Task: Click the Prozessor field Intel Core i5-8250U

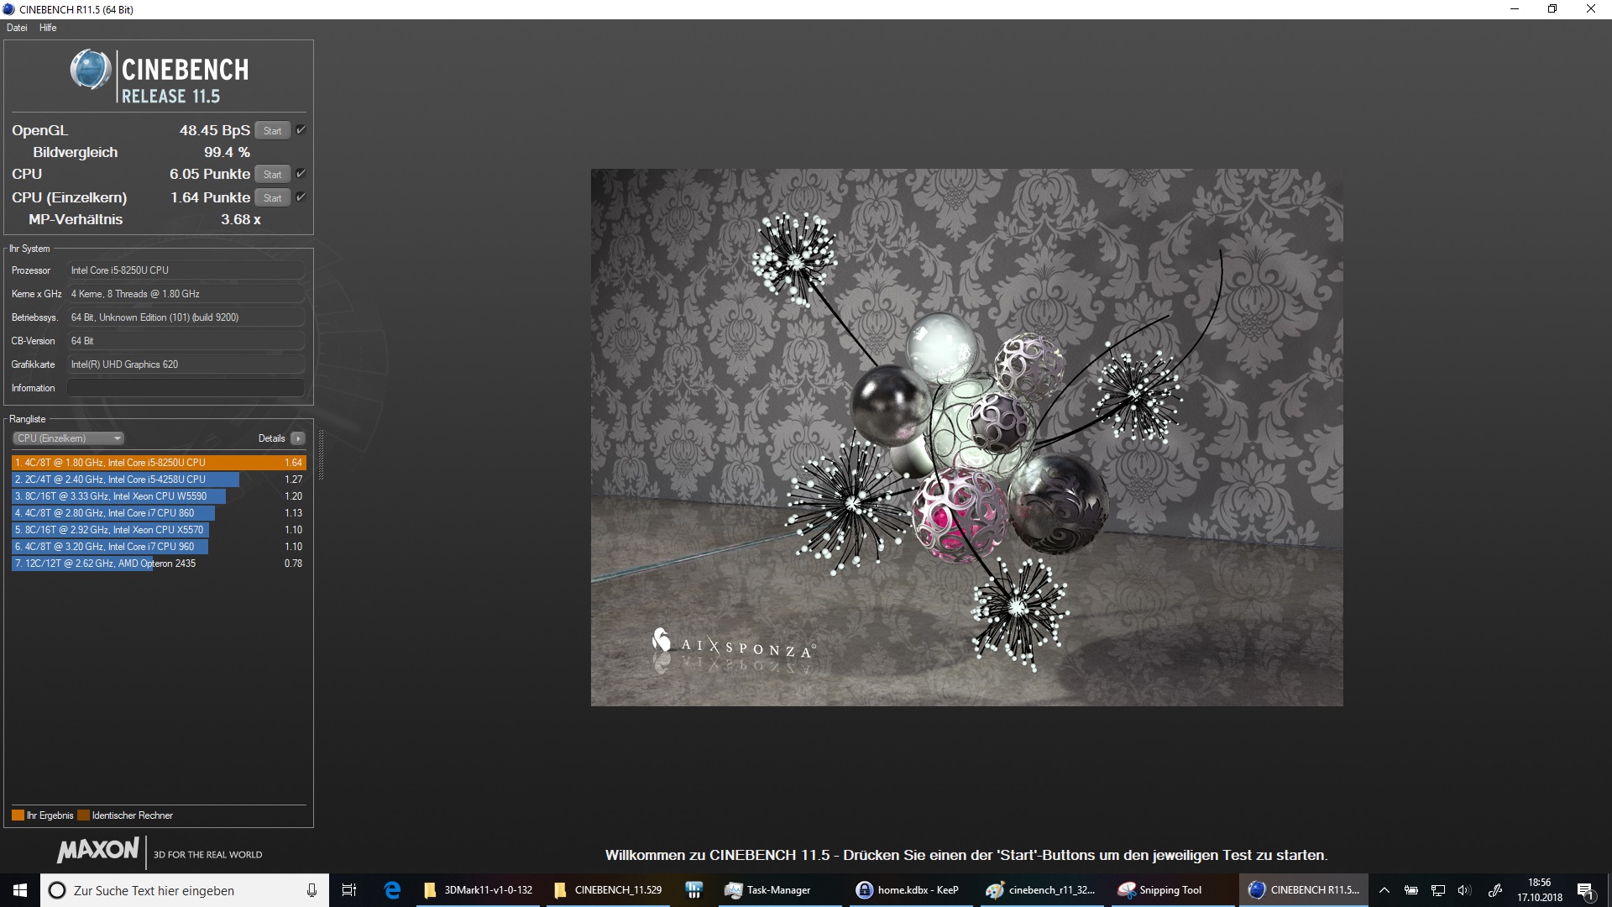Action: [186, 270]
